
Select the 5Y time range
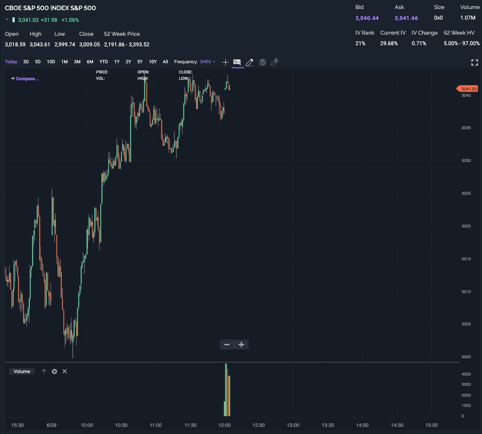pyautogui.click(x=140, y=62)
